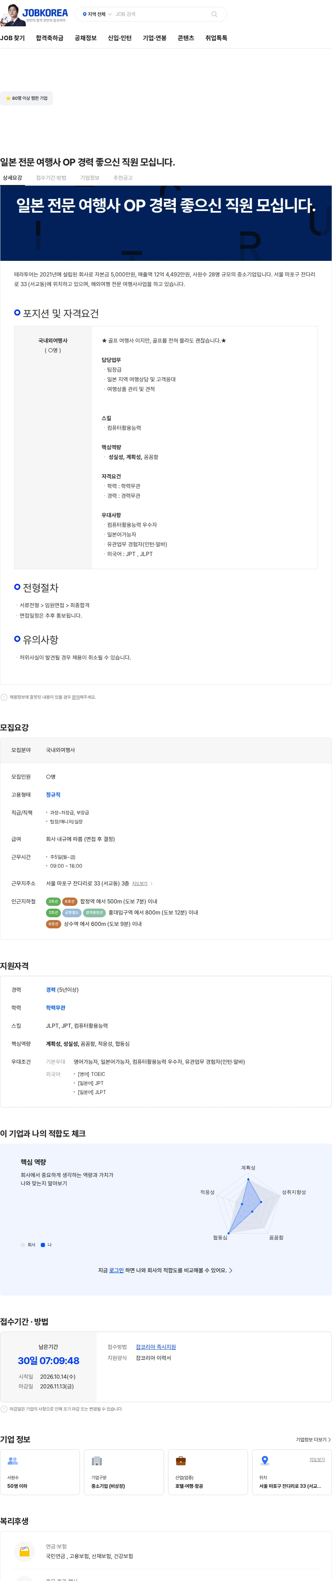
Task: Open the 합격축하금 menu
Action: pyautogui.click(x=49, y=38)
